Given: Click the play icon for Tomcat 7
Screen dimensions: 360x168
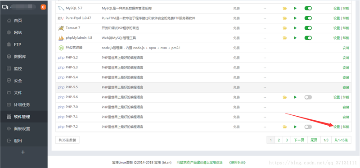Looking at the screenshot, I should pos(295,28).
